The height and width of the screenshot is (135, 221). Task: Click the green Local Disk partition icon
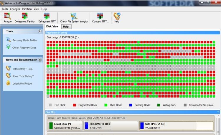(51, 126)
